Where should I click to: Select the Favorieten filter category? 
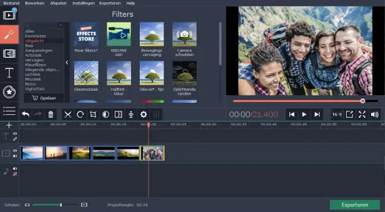click(35, 36)
